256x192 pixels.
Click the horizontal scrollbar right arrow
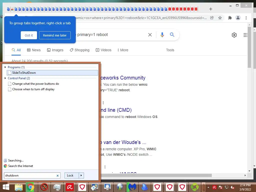245,175
